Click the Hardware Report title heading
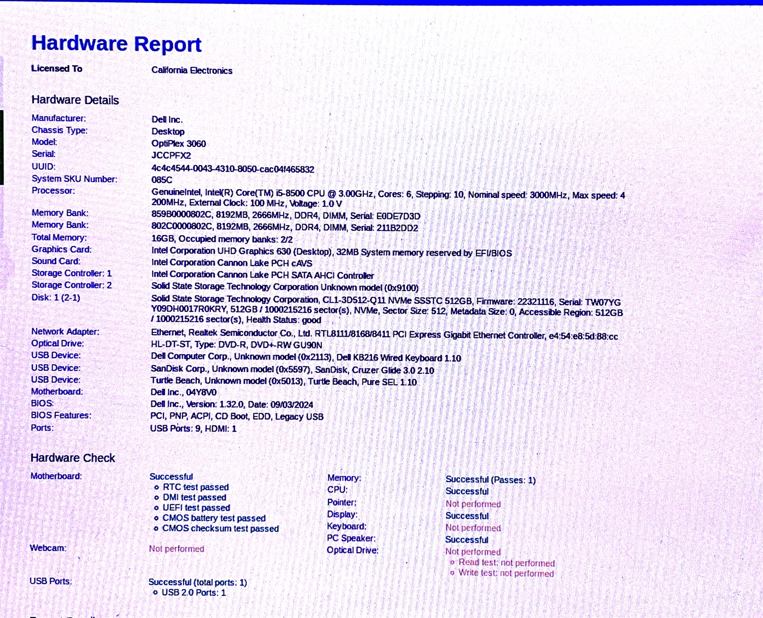Screen dimensions: 763x618 click(x=116, y=44)
